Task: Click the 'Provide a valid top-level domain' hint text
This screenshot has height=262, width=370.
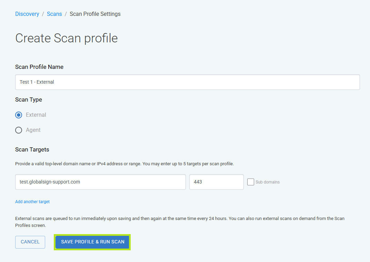Action: [x=124, y=164]
